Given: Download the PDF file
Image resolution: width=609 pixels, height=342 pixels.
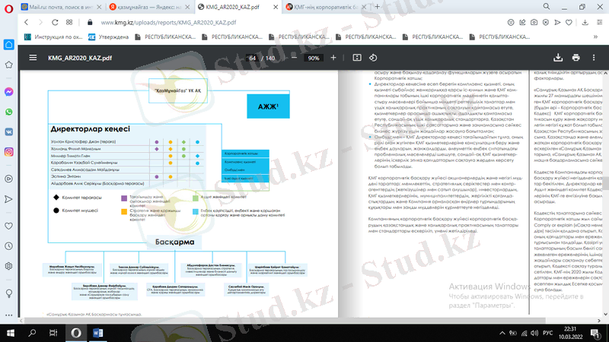Looking at the screenshot, I should pyautogui.click(x=558, y=57).
